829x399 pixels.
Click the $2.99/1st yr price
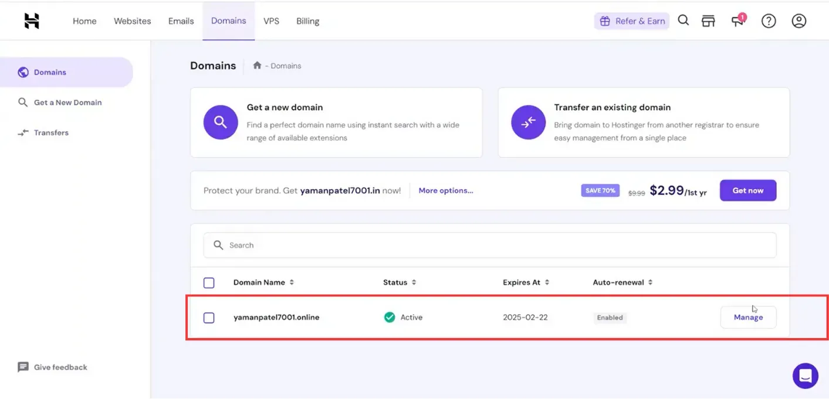pos(679,190)
